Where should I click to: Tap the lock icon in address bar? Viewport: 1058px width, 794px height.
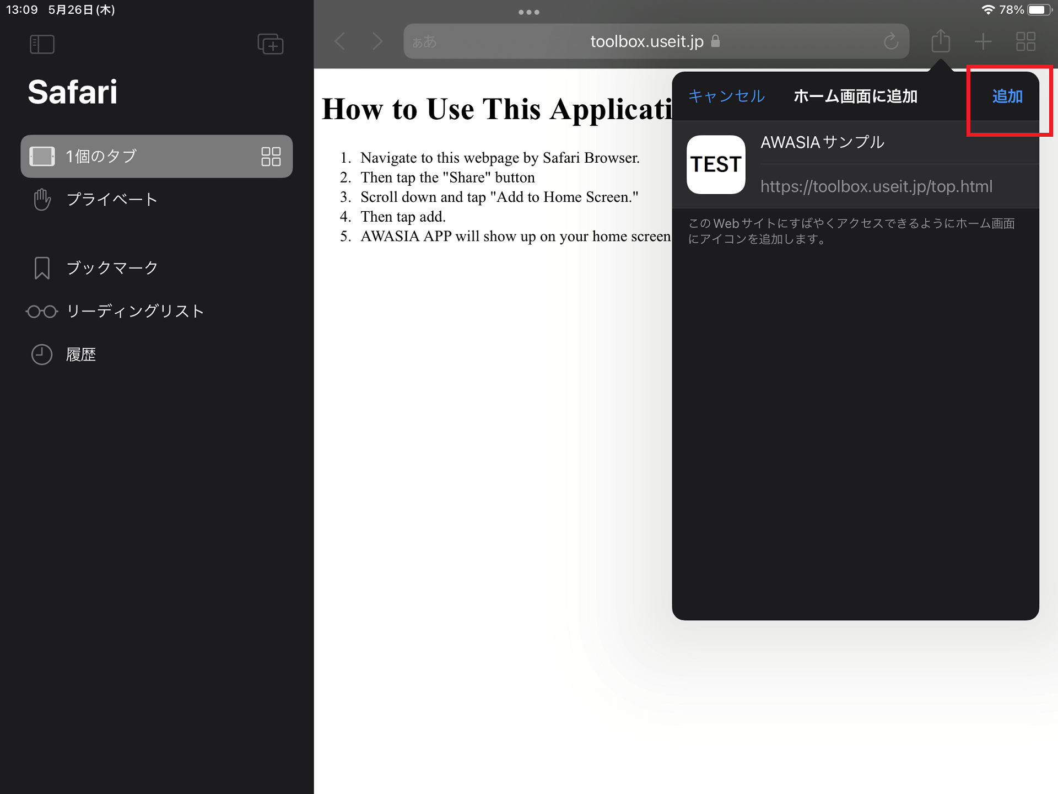click(x=715, y=41)
